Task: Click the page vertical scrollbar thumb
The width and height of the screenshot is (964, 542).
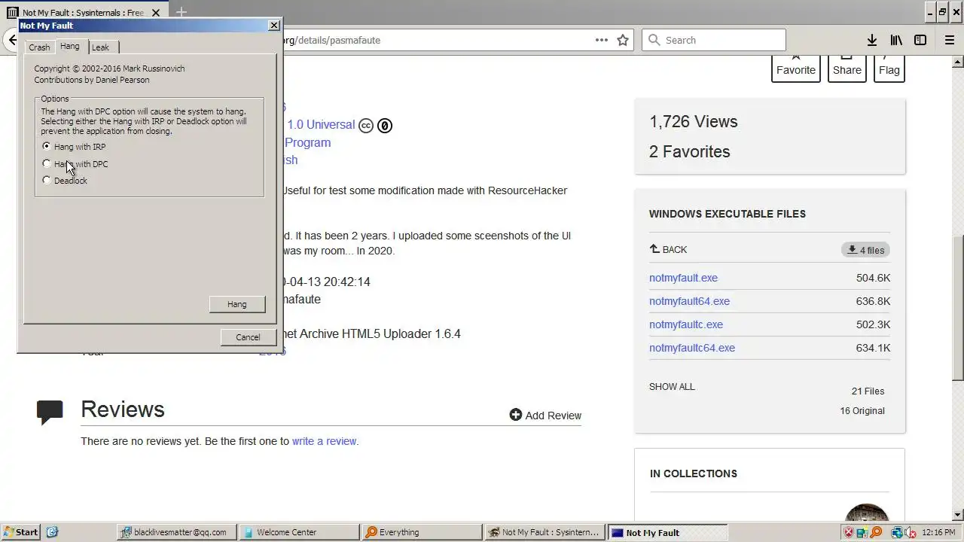Action: click(x=958, y=306)
